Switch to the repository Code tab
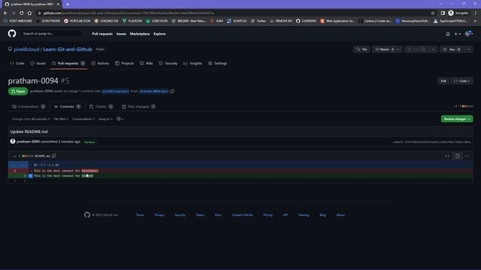Screen dimensions: 481x270 [x=17, y=63]
